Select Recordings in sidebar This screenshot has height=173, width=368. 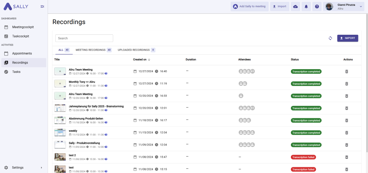tap(24, 63)
